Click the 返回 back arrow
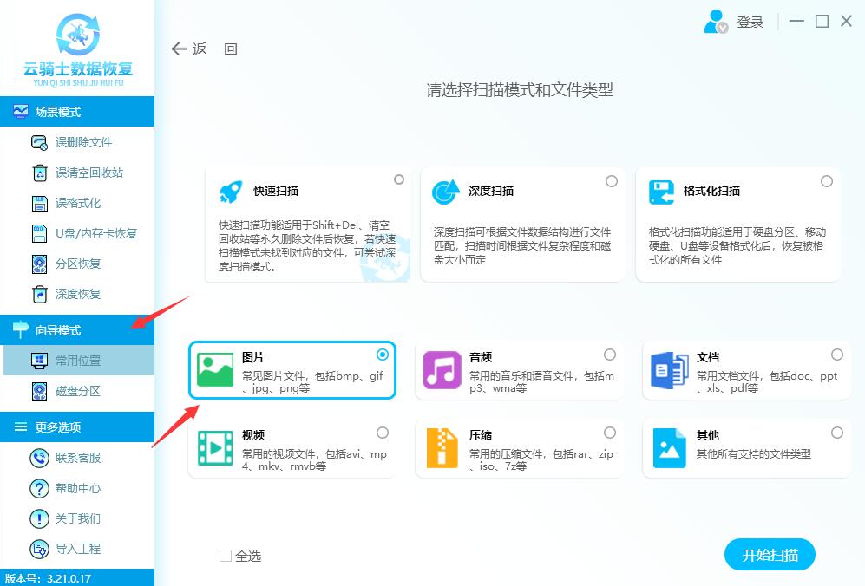This screenshot has height=586, width=865. (179, 49)
